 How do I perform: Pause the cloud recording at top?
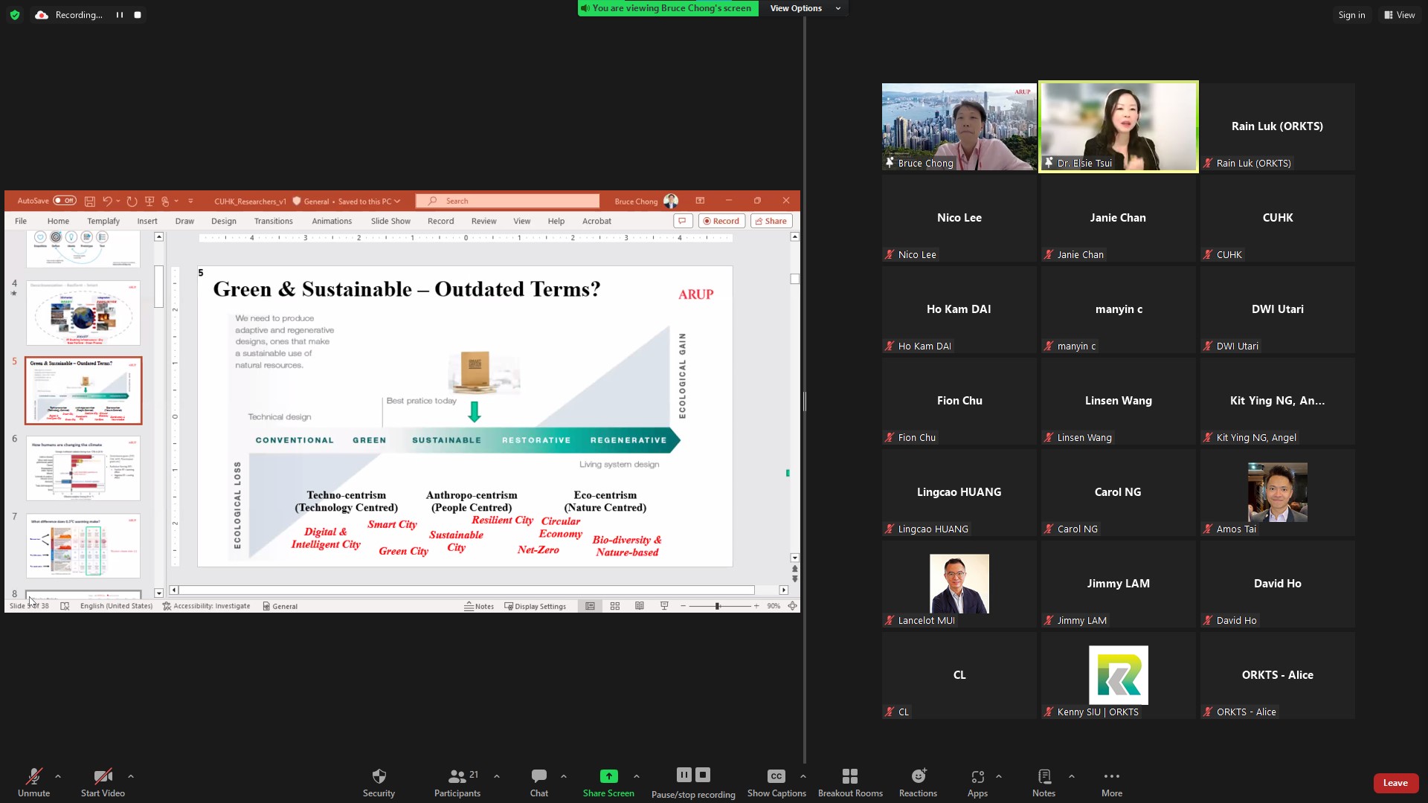point(119,15)
